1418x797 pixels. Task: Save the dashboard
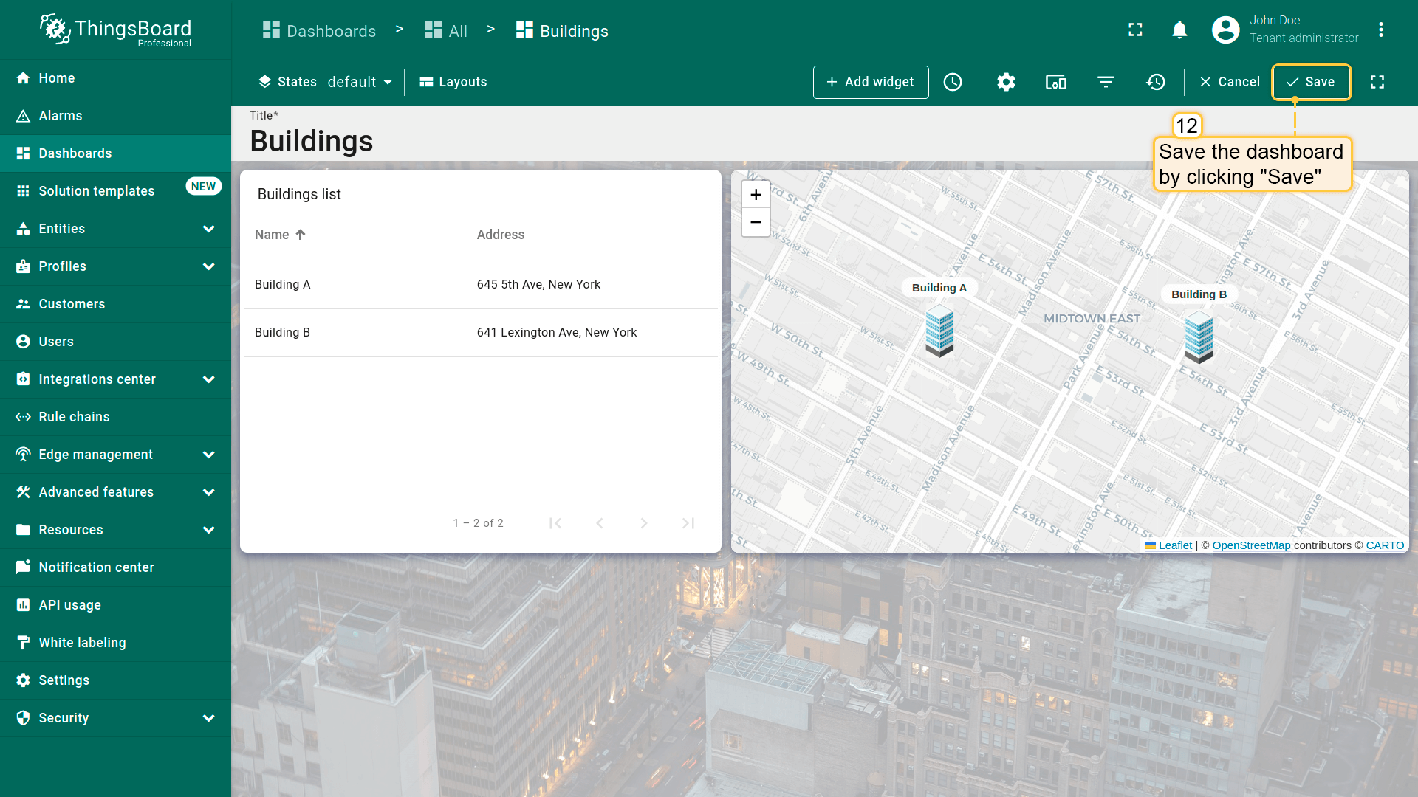[x=1311, y=82]
